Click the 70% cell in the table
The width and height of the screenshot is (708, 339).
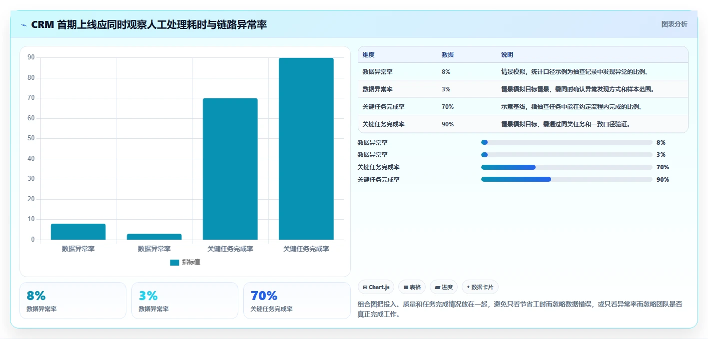(448, 107)
